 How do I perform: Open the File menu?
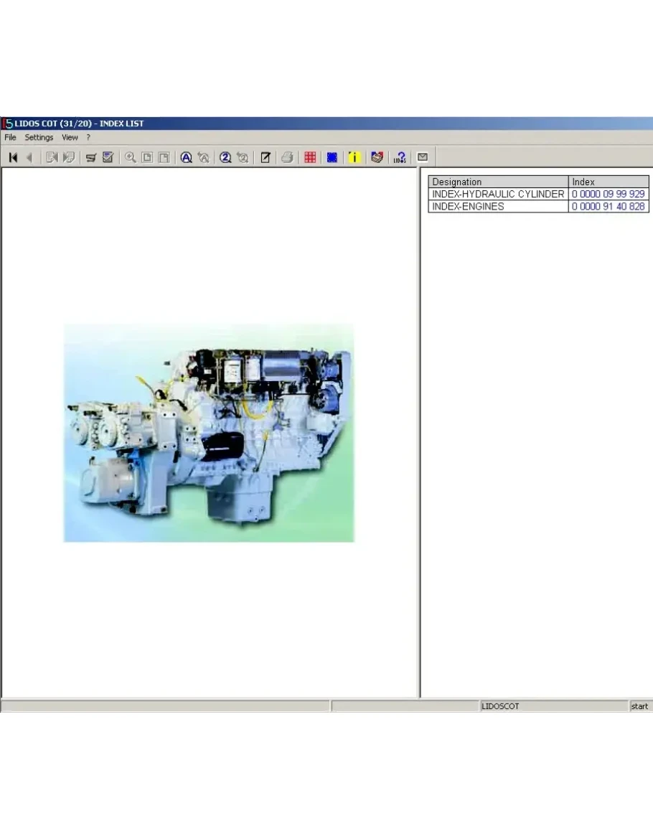point(10,137)
